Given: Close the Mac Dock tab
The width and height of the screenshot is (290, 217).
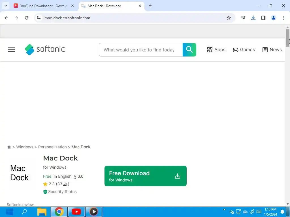Looking at the screenshot, I should pyautogui.click(x=140, y=6).
